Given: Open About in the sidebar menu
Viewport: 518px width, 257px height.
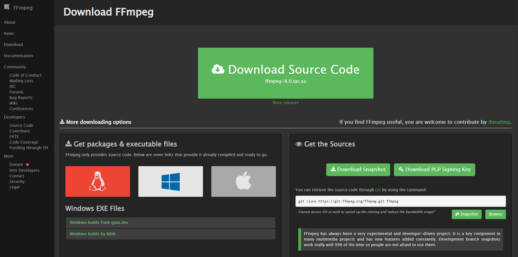Looking at the screenshot, I should point(10,22).
